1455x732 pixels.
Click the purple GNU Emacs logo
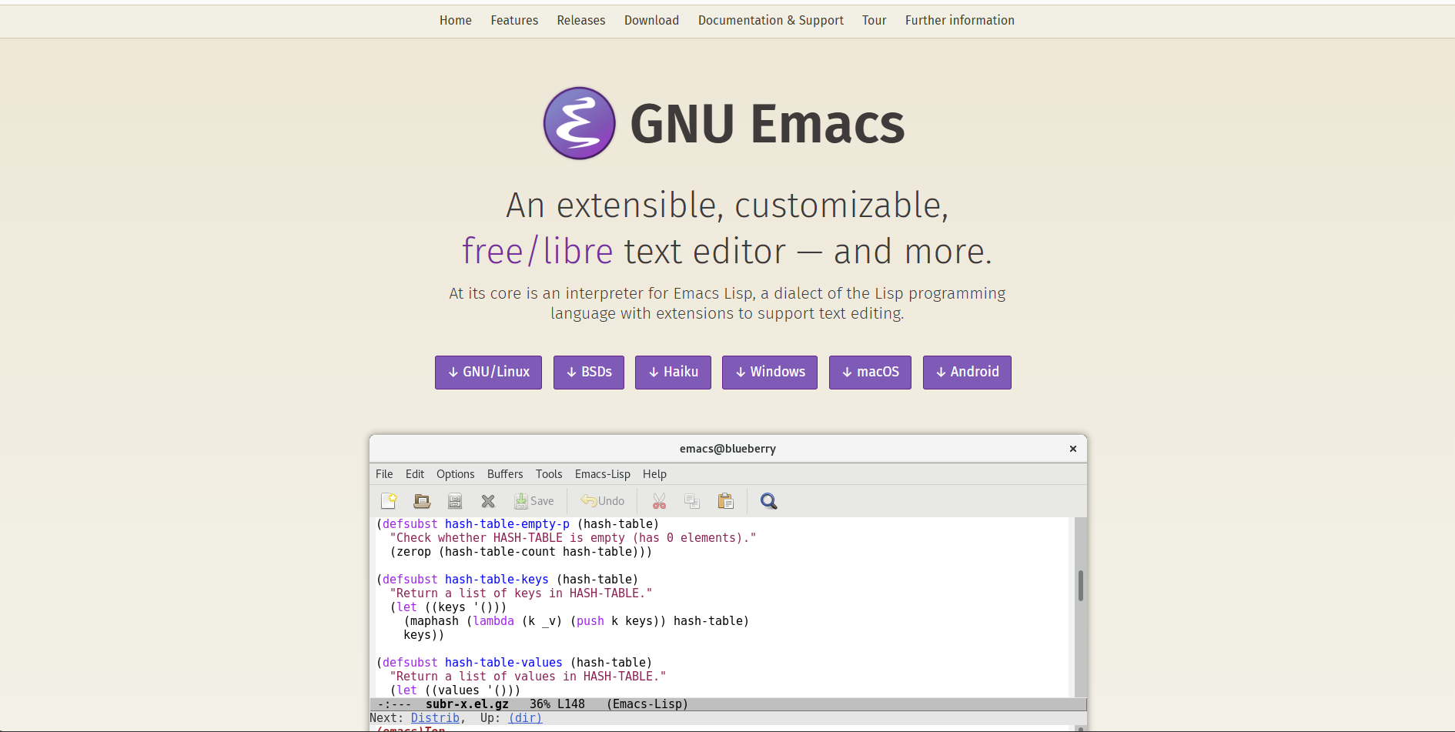coord(580,123)
